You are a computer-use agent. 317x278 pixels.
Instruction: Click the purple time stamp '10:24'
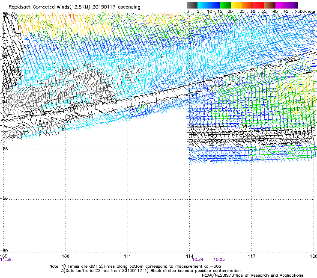coord(198,260)
